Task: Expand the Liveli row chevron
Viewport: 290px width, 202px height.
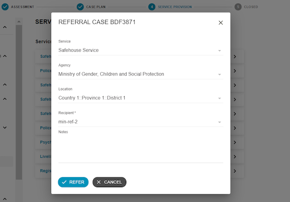Action: click(235, 157)
